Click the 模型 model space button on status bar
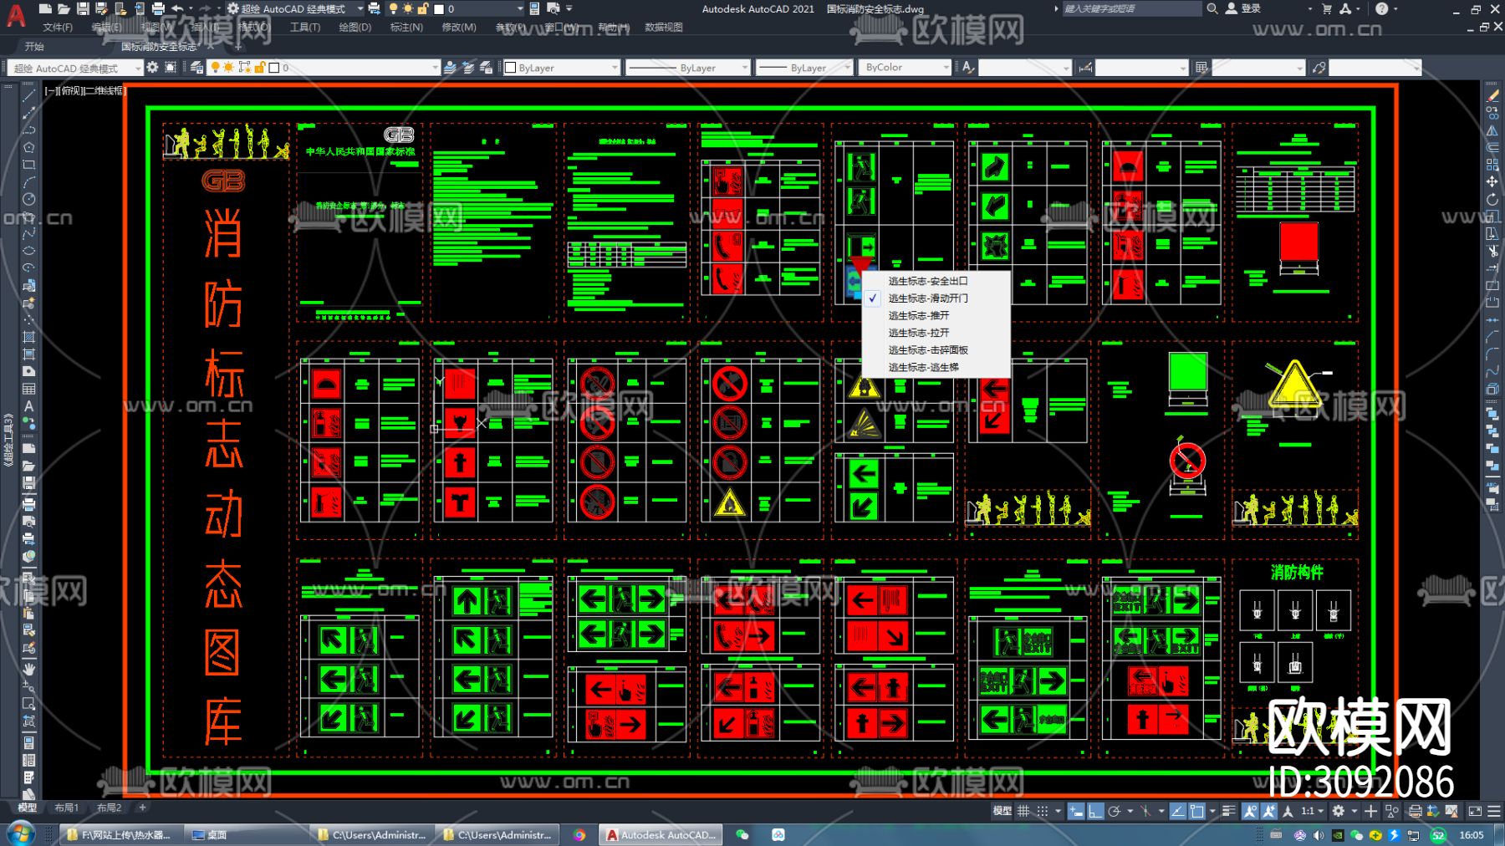Viewport: 1505px width, 846px height. (1002, 811)
